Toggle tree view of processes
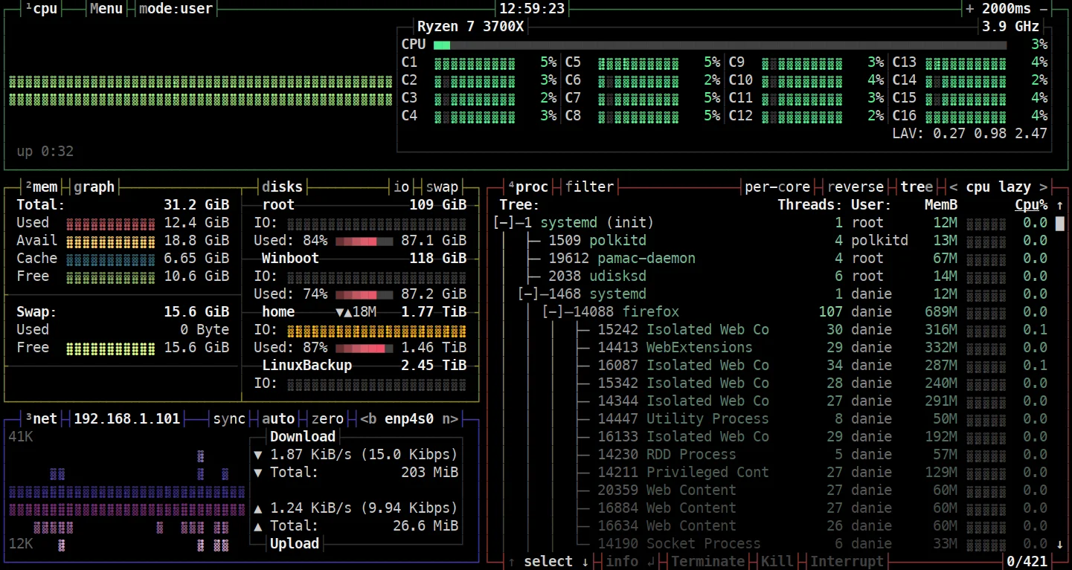1072x570 pixels. pyautogui.click(x=917, y=187)
